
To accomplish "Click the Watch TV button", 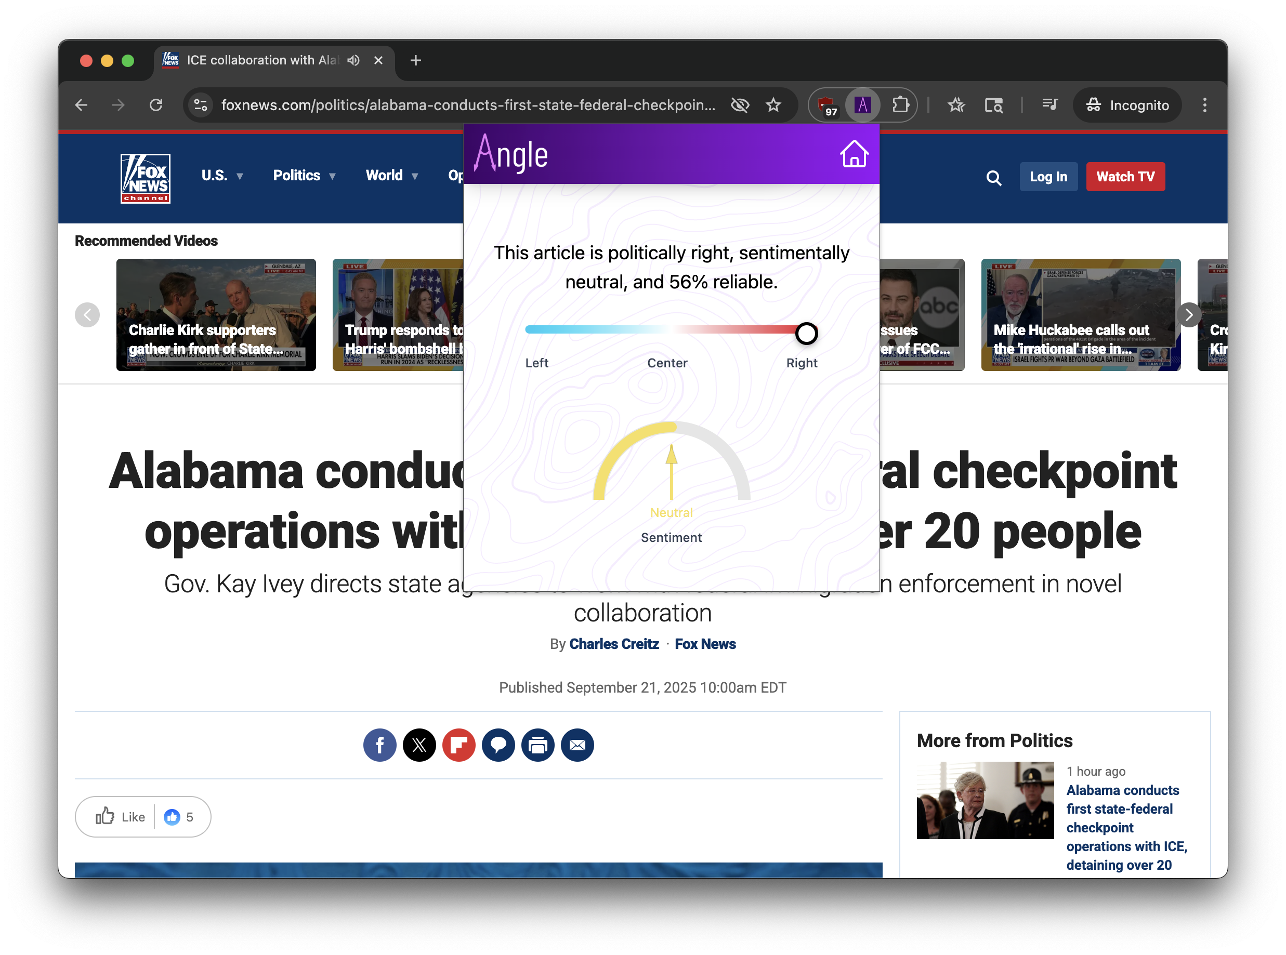I will point(1125,176).
